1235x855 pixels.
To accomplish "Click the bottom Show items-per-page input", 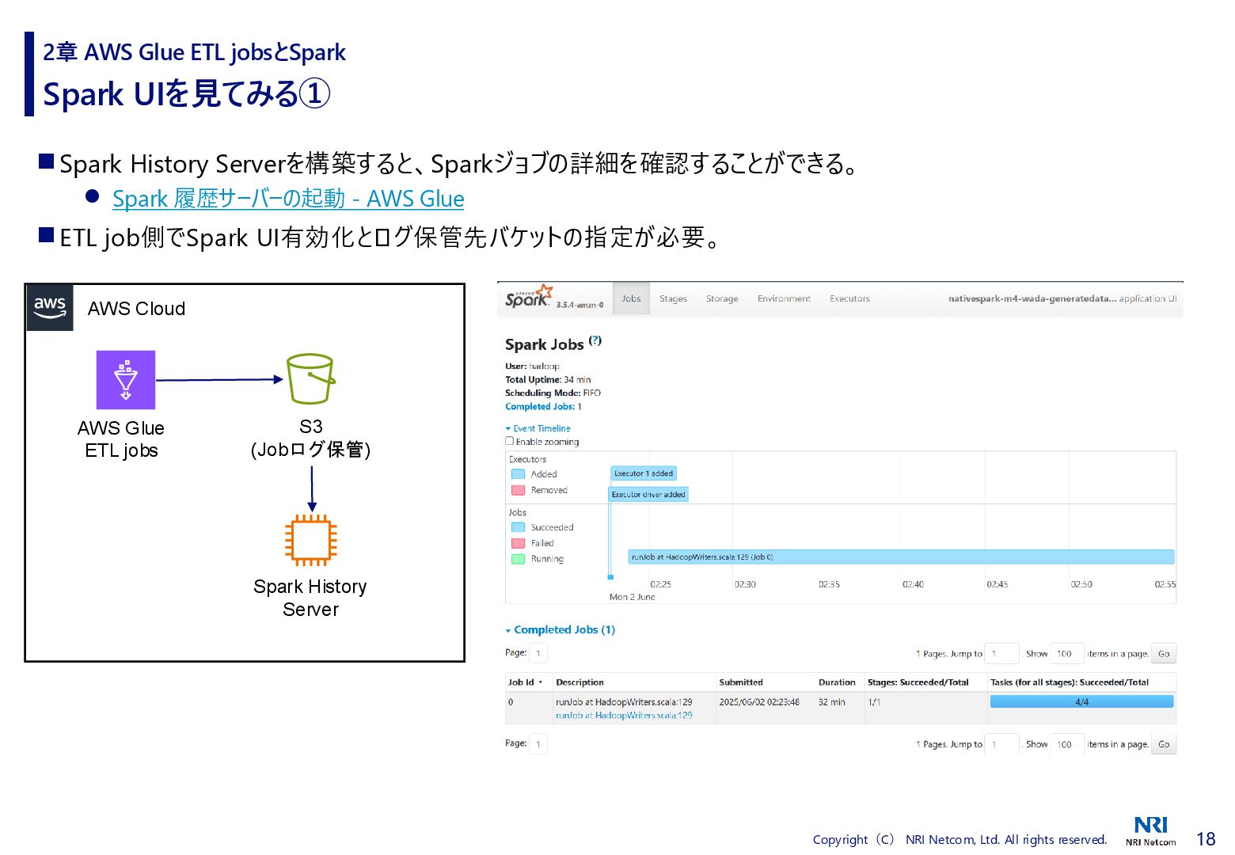I will (x=1067, y=744).
